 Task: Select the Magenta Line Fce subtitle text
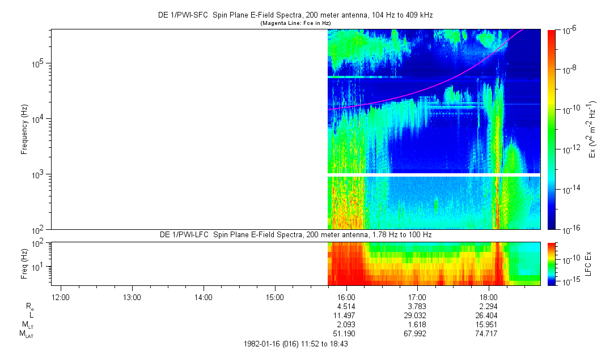[295, 23]
